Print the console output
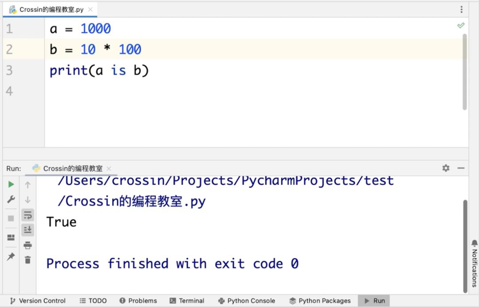Screen dimensions: 479x307 click(27, 245)
